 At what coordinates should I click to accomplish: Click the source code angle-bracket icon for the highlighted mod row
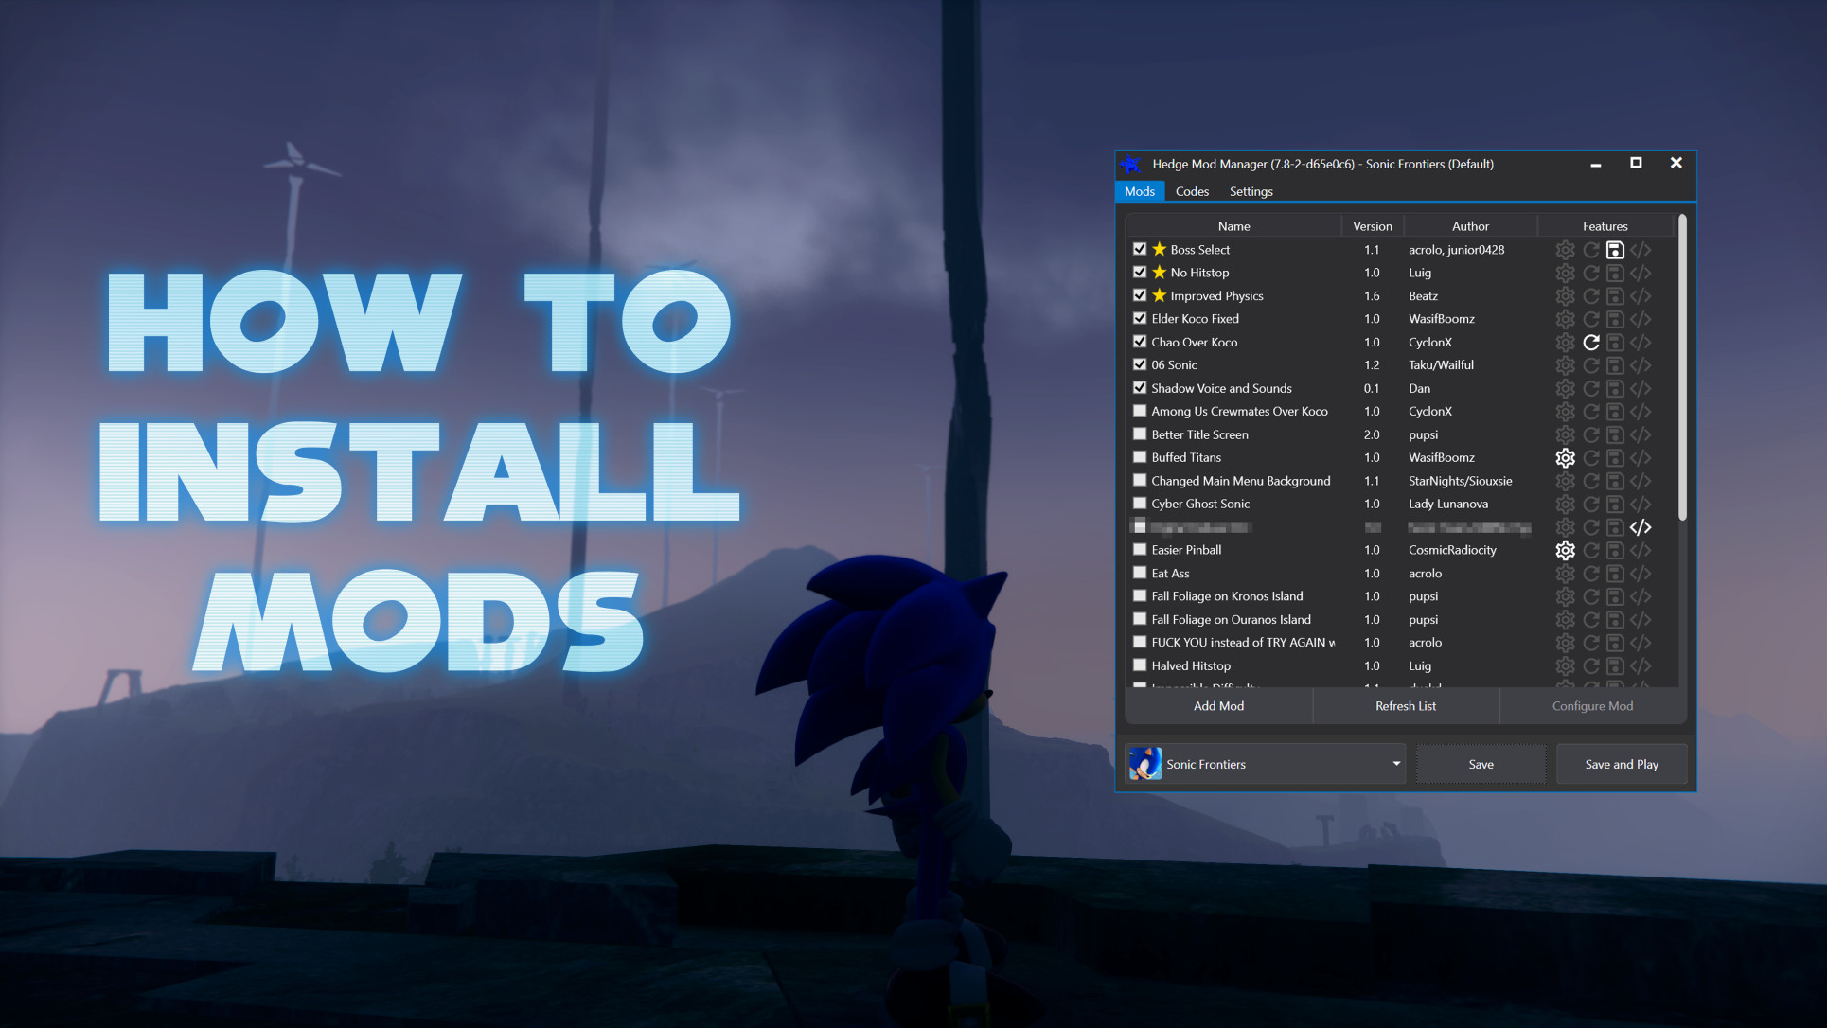click(x=1641, y=526)
